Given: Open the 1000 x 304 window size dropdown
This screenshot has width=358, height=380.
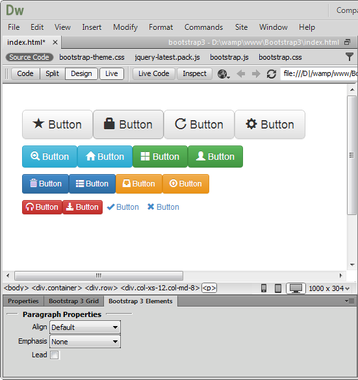Looking at the screenshot, I should point(329,288).
